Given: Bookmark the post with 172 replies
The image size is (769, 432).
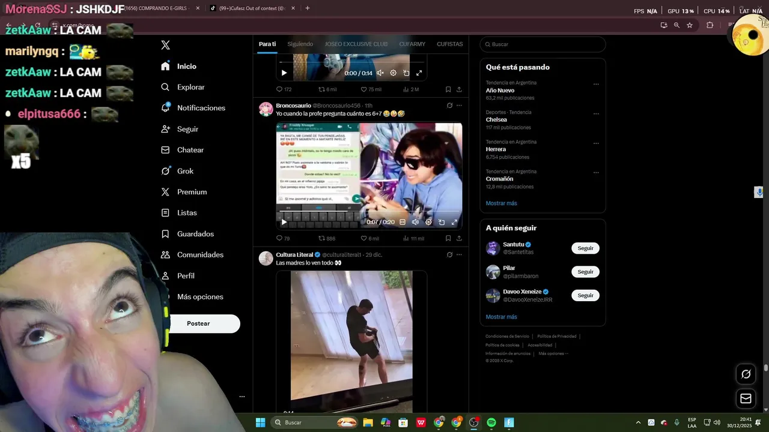Looking at the screenshot, I should click(x=448, y=89).
